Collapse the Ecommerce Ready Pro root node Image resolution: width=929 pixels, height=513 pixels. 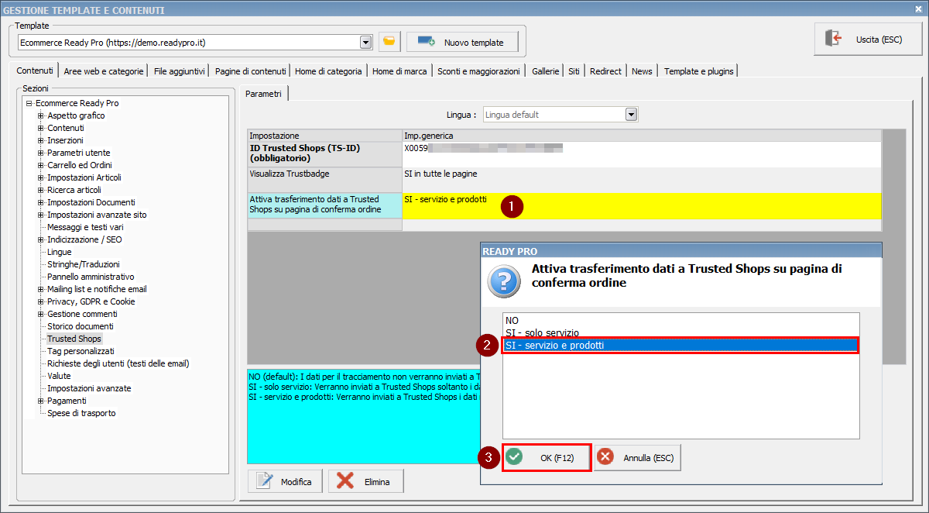pyautogui.click(x=29, y=103)
